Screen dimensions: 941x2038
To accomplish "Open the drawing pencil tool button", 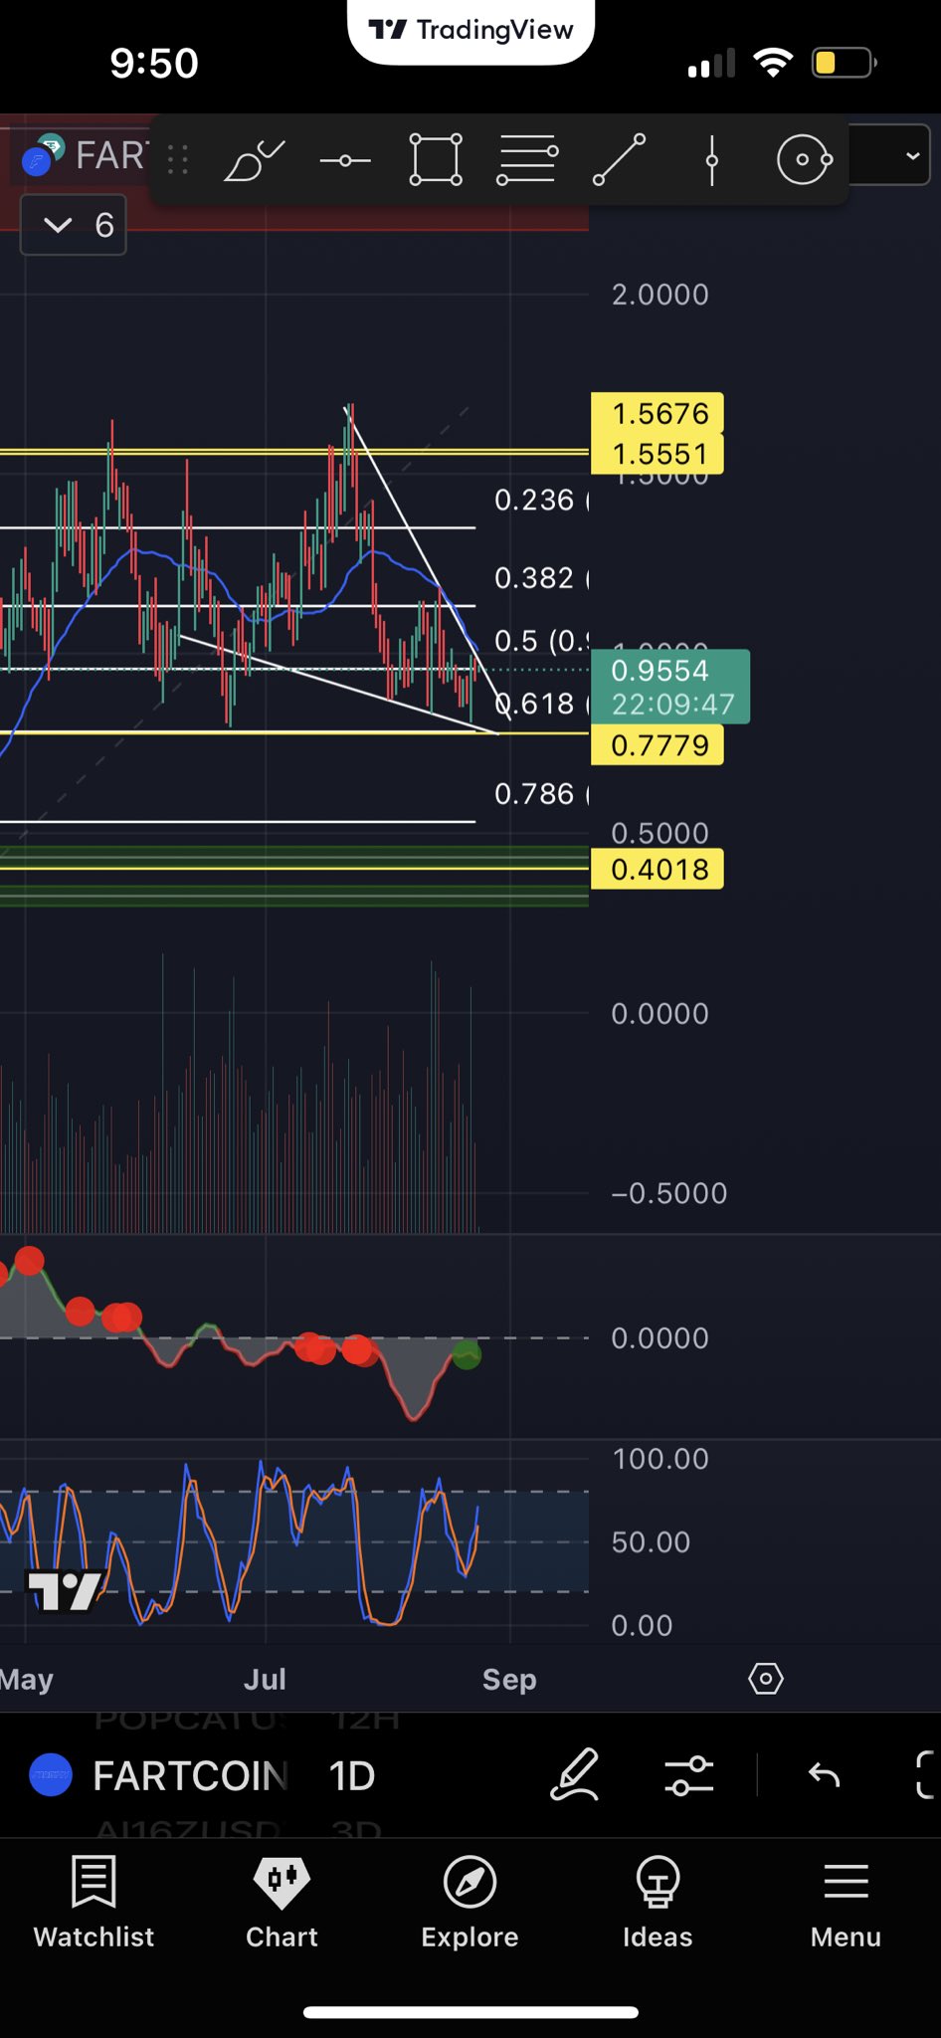I will point(575,1775).
